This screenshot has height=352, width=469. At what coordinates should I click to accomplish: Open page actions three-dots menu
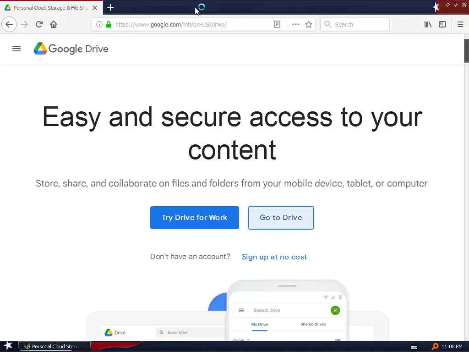295,24
